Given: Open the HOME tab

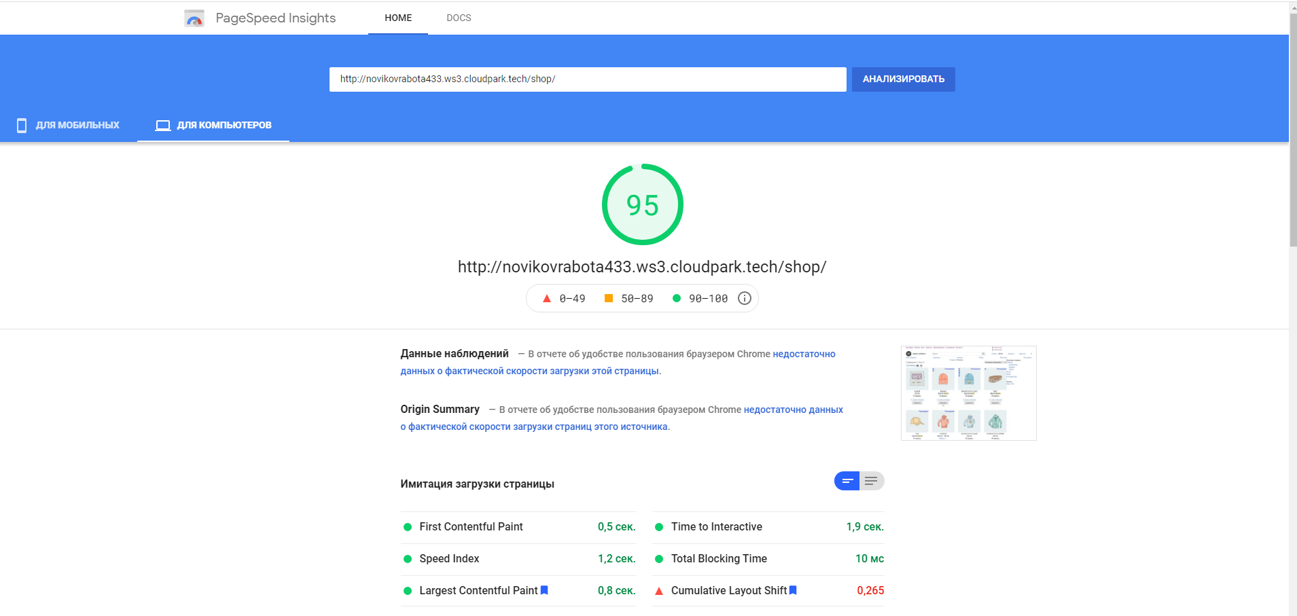Looking at the screenshot, I should click(x=398, y=18).
